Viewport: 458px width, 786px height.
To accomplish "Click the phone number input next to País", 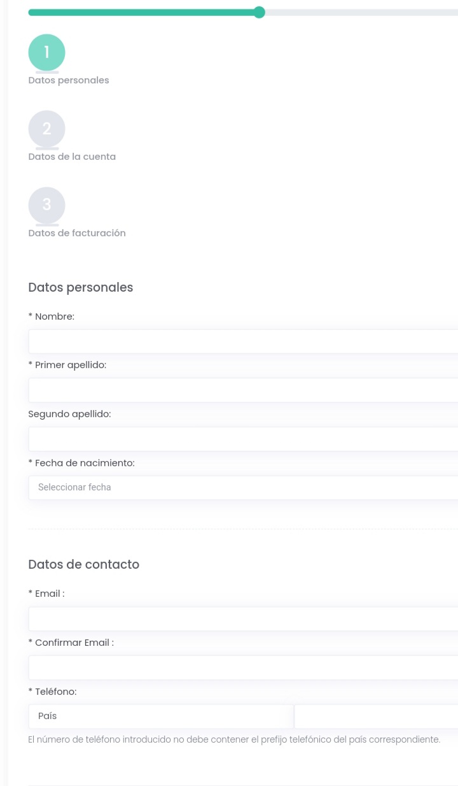I will click(x=376, y=716).
